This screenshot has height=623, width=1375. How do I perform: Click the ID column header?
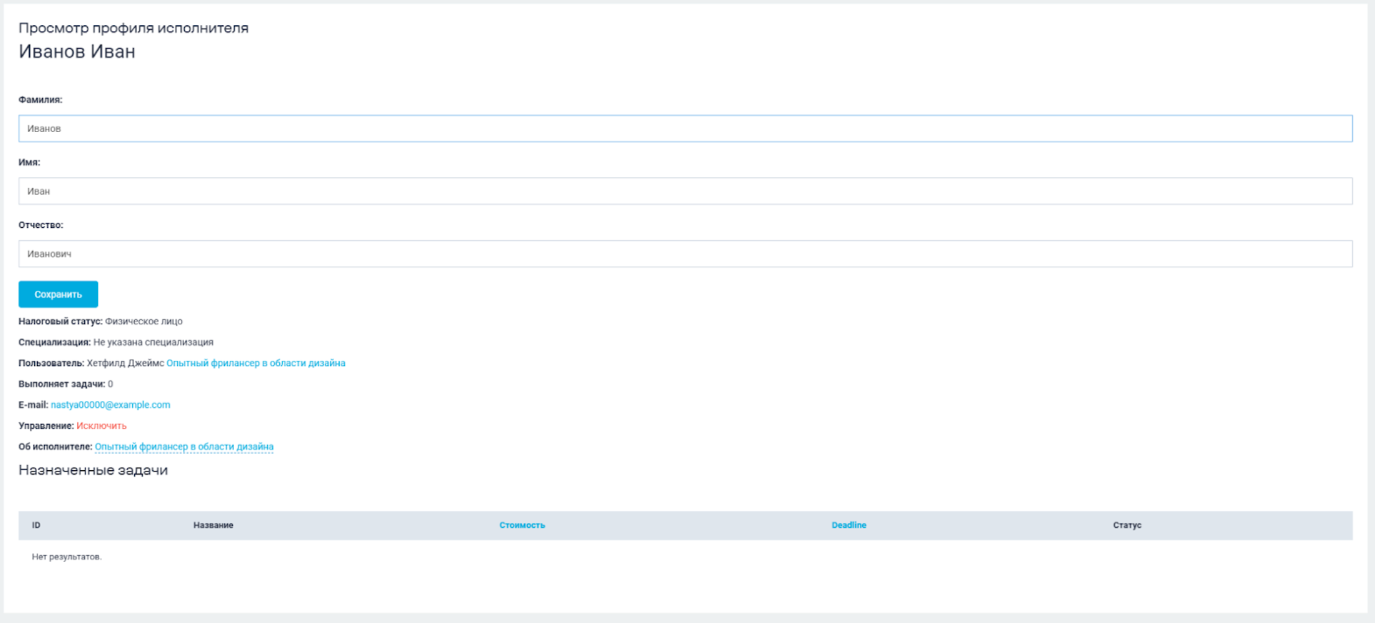click(x=36, y=525)
